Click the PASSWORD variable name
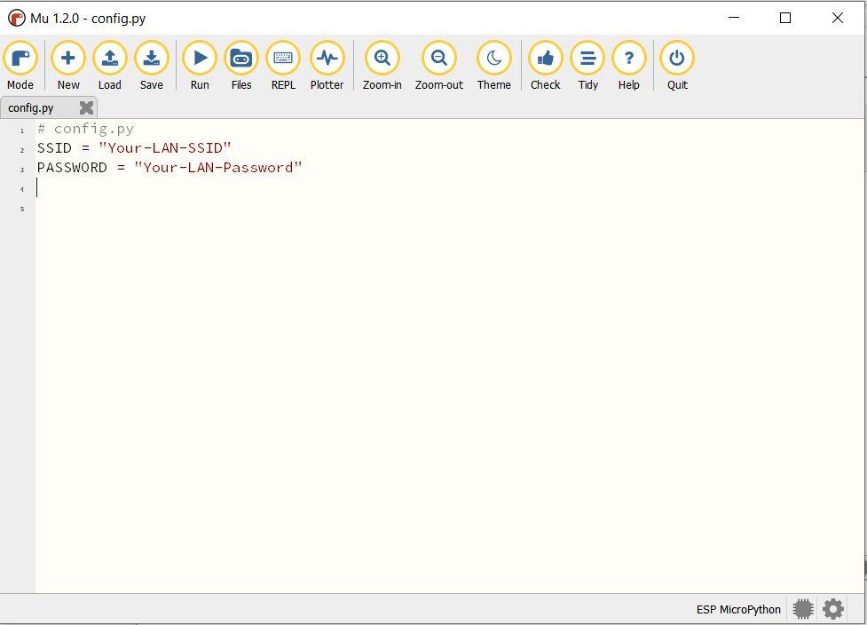The width and height of the screenshot is (867, 625). [x=72, y=168]
